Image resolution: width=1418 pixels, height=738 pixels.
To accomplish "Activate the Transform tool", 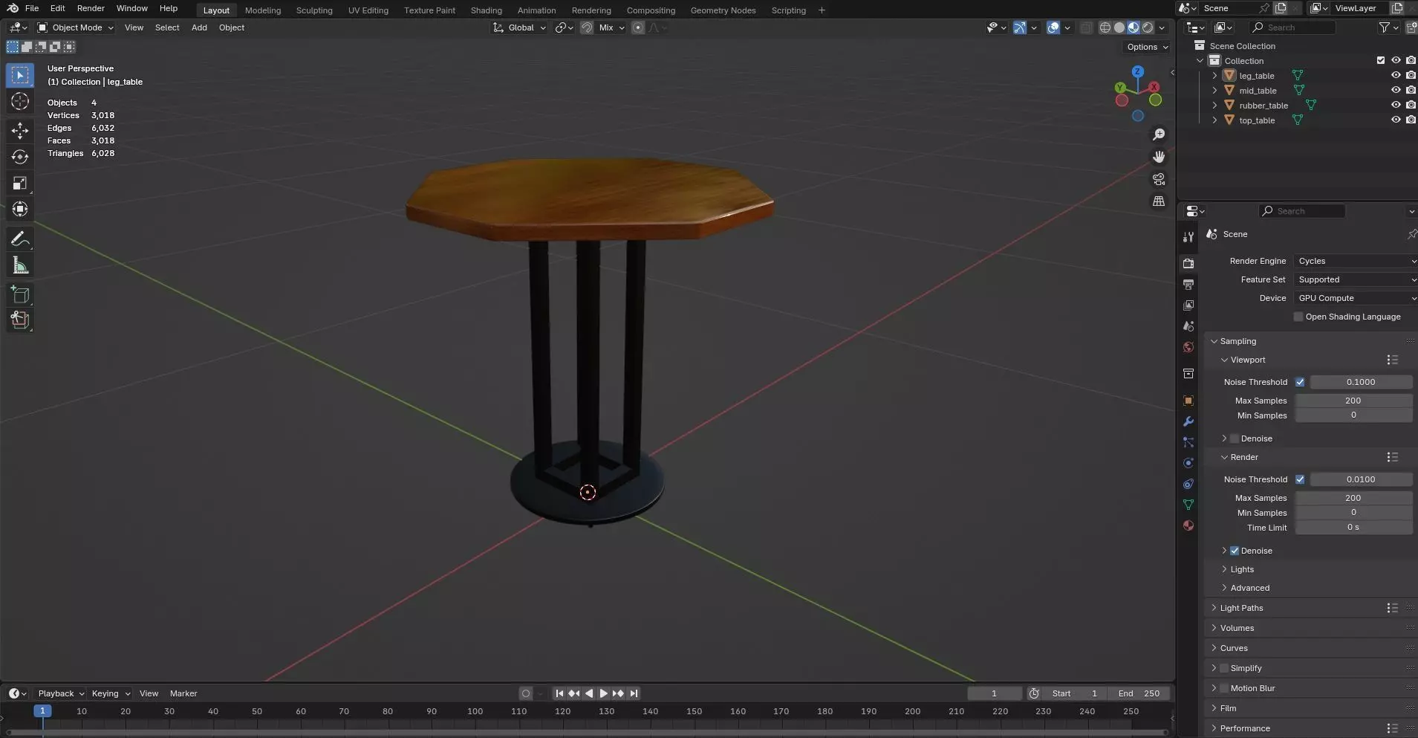I will (x=20, y=209).
